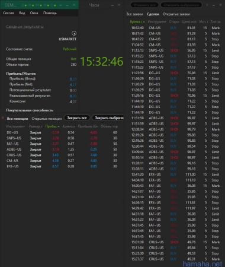
Task: Select the Открытые позиции tab
Action: click(47, 119)
